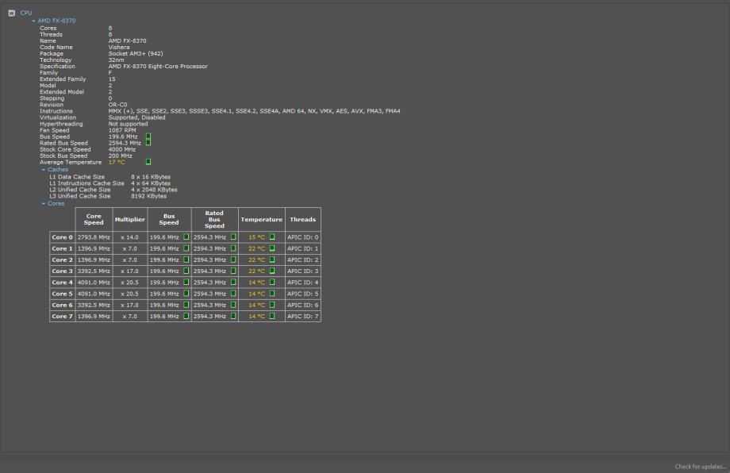Click the green graph icon next to Bus Speed 199.6 MHz
The width and height of the screenshot is (730, 473).
tap(148, 137)
